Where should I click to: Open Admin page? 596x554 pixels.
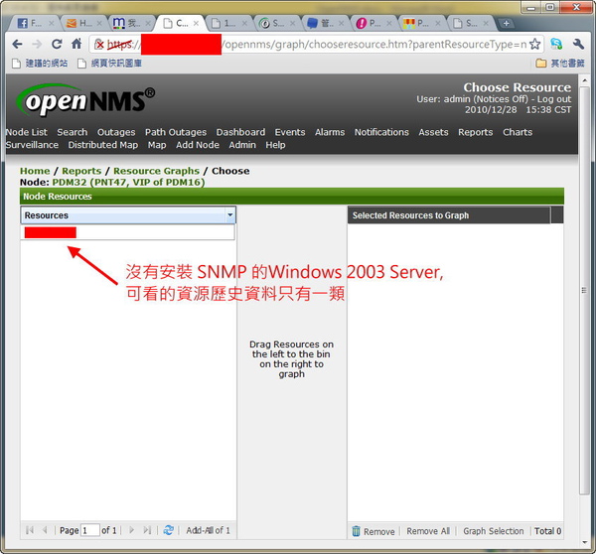[x=242, y=145]
